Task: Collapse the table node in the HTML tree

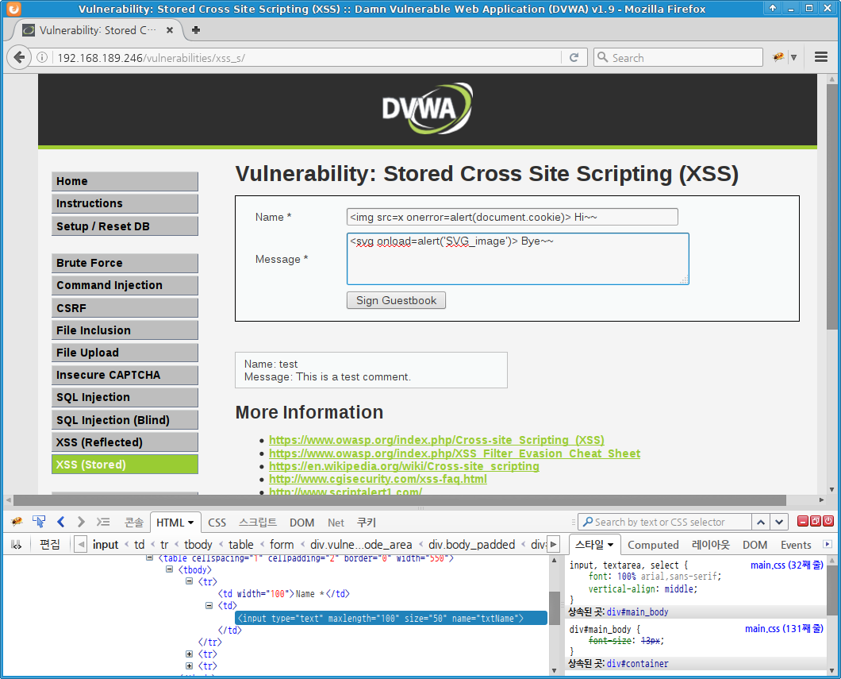Action: click(150, 557)
